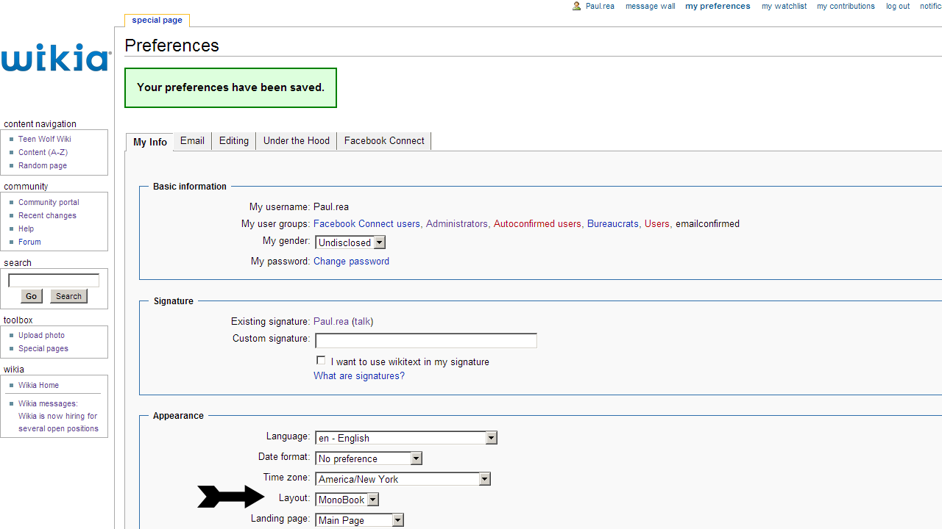Open the Time zone dropdown
942x529 pixels.
(x=403, y=479)
